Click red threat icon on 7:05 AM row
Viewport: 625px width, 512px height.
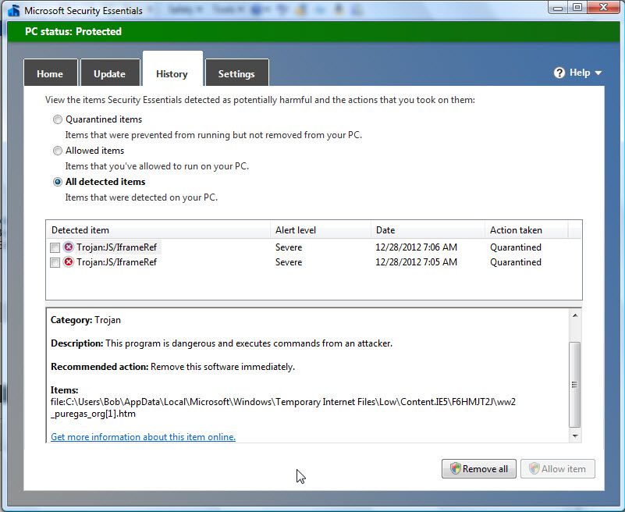(69, 262)
